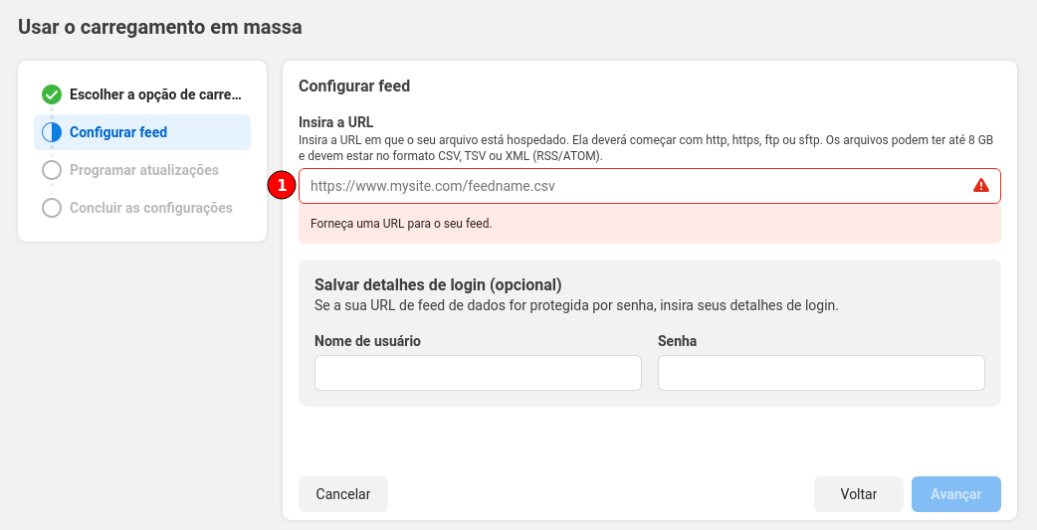The image size is (1037, 530).
Task: Focus the feed URL input field
Action: [650, 186]
